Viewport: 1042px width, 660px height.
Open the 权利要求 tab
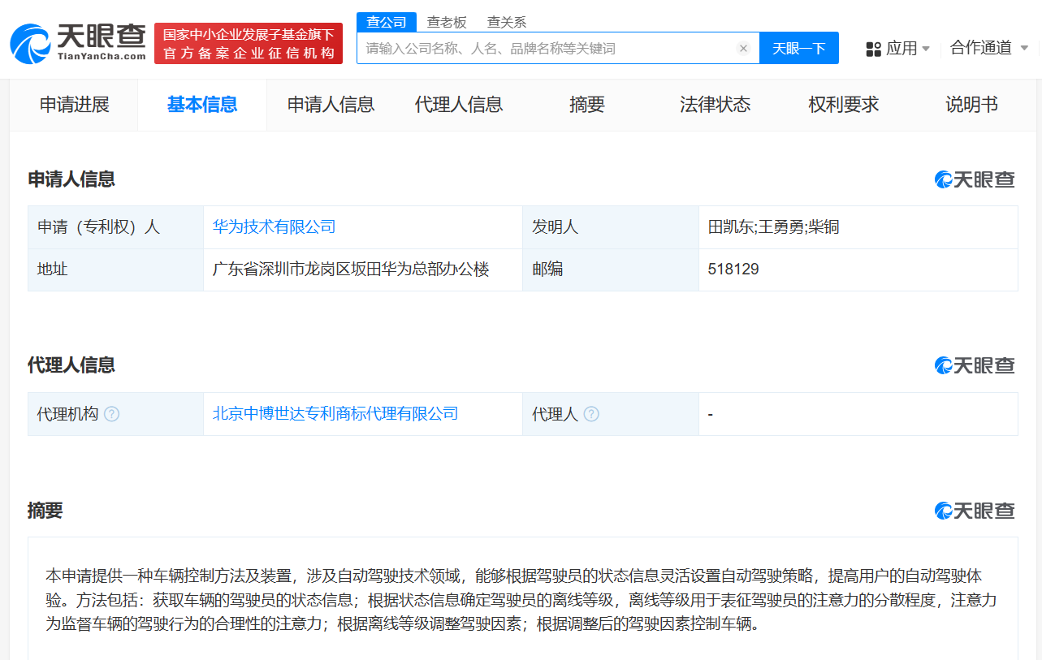(x=842, y=105)
